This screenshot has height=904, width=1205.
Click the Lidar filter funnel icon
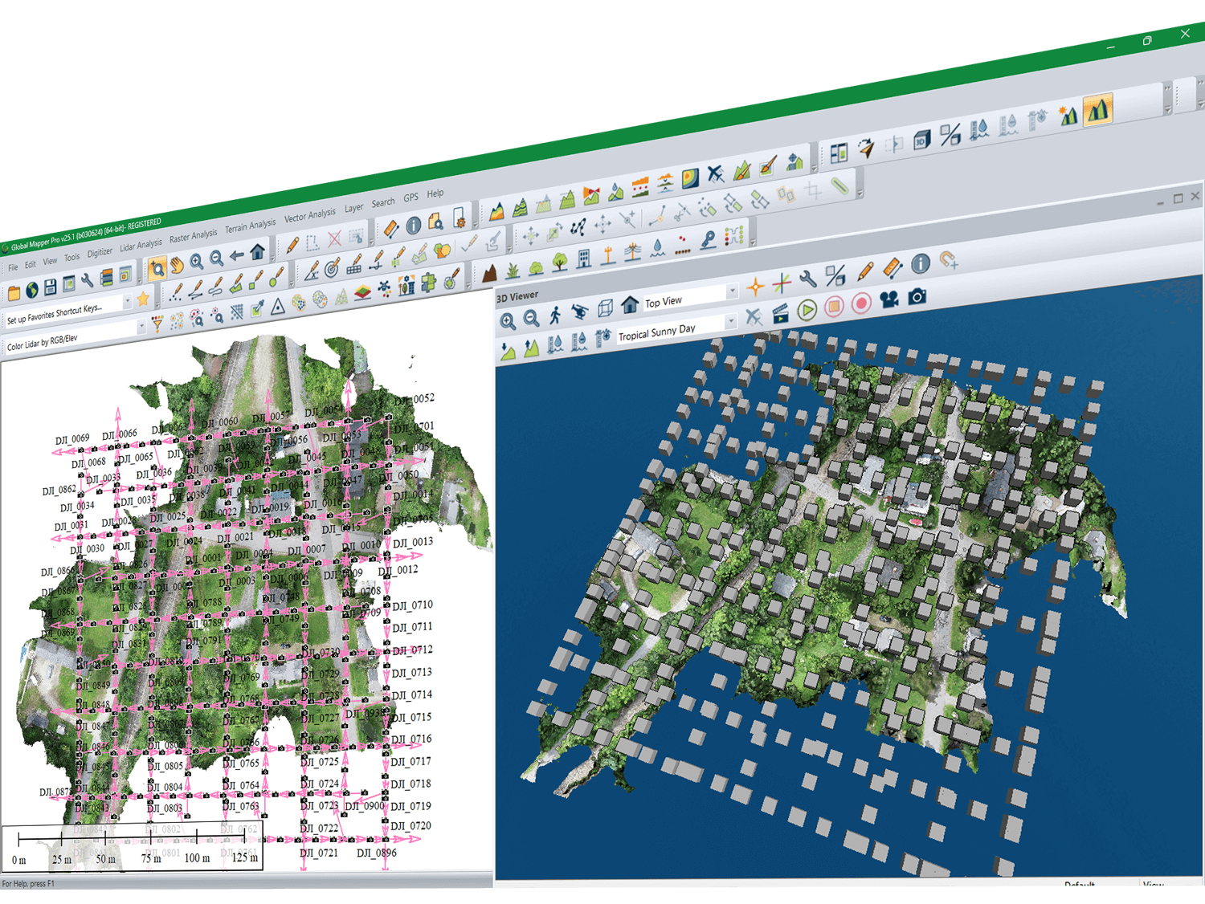[158, 324]
